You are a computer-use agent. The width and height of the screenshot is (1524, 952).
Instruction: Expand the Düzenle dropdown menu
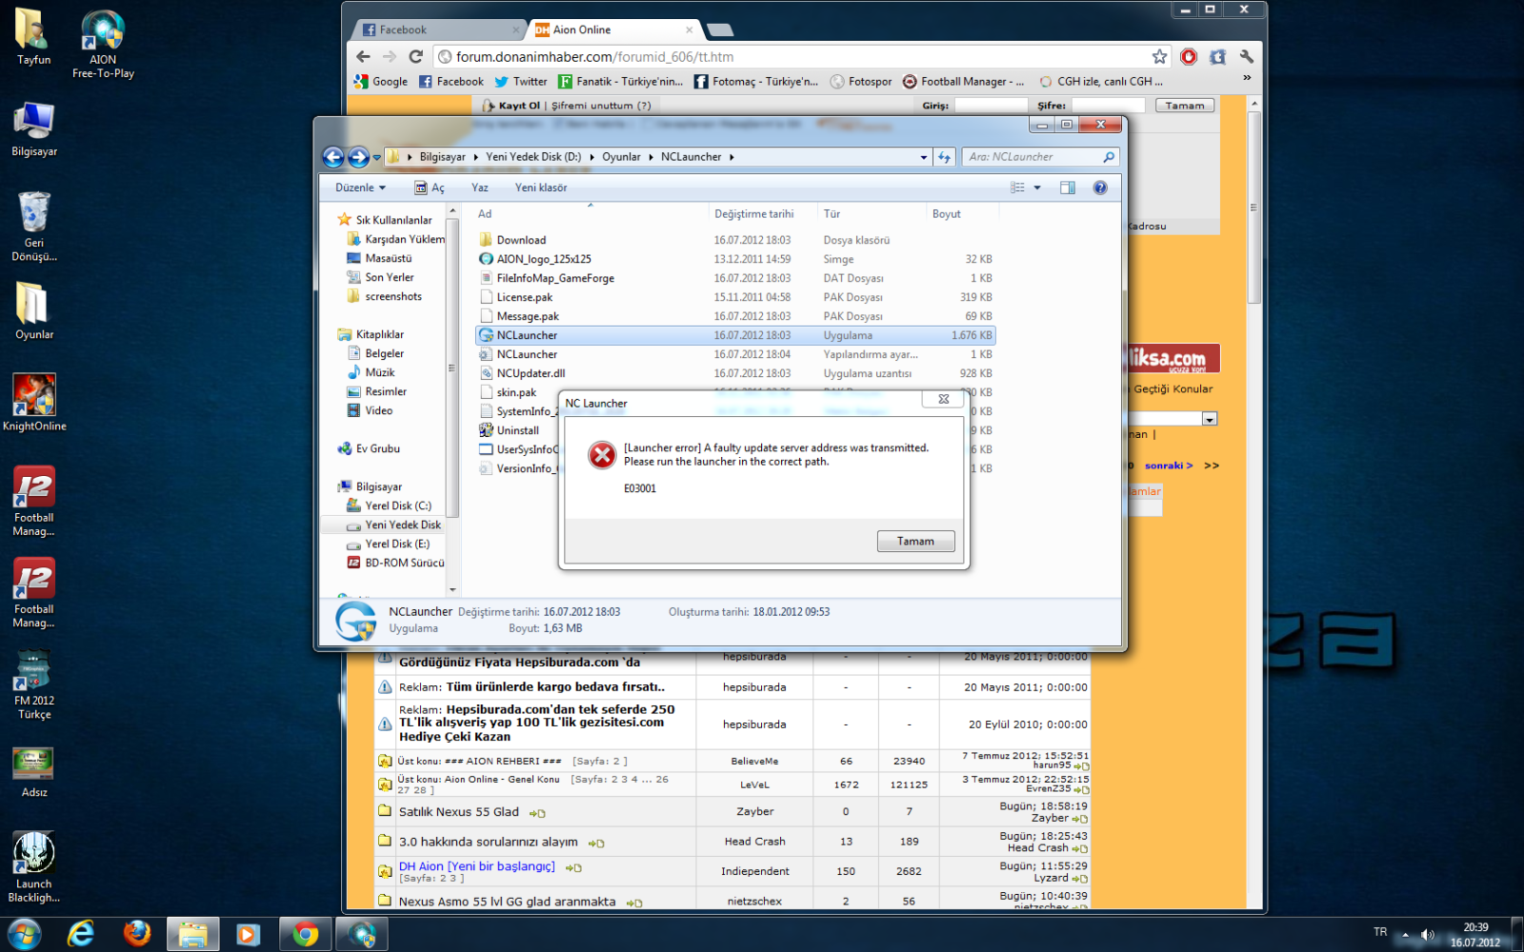coord(358,187)
